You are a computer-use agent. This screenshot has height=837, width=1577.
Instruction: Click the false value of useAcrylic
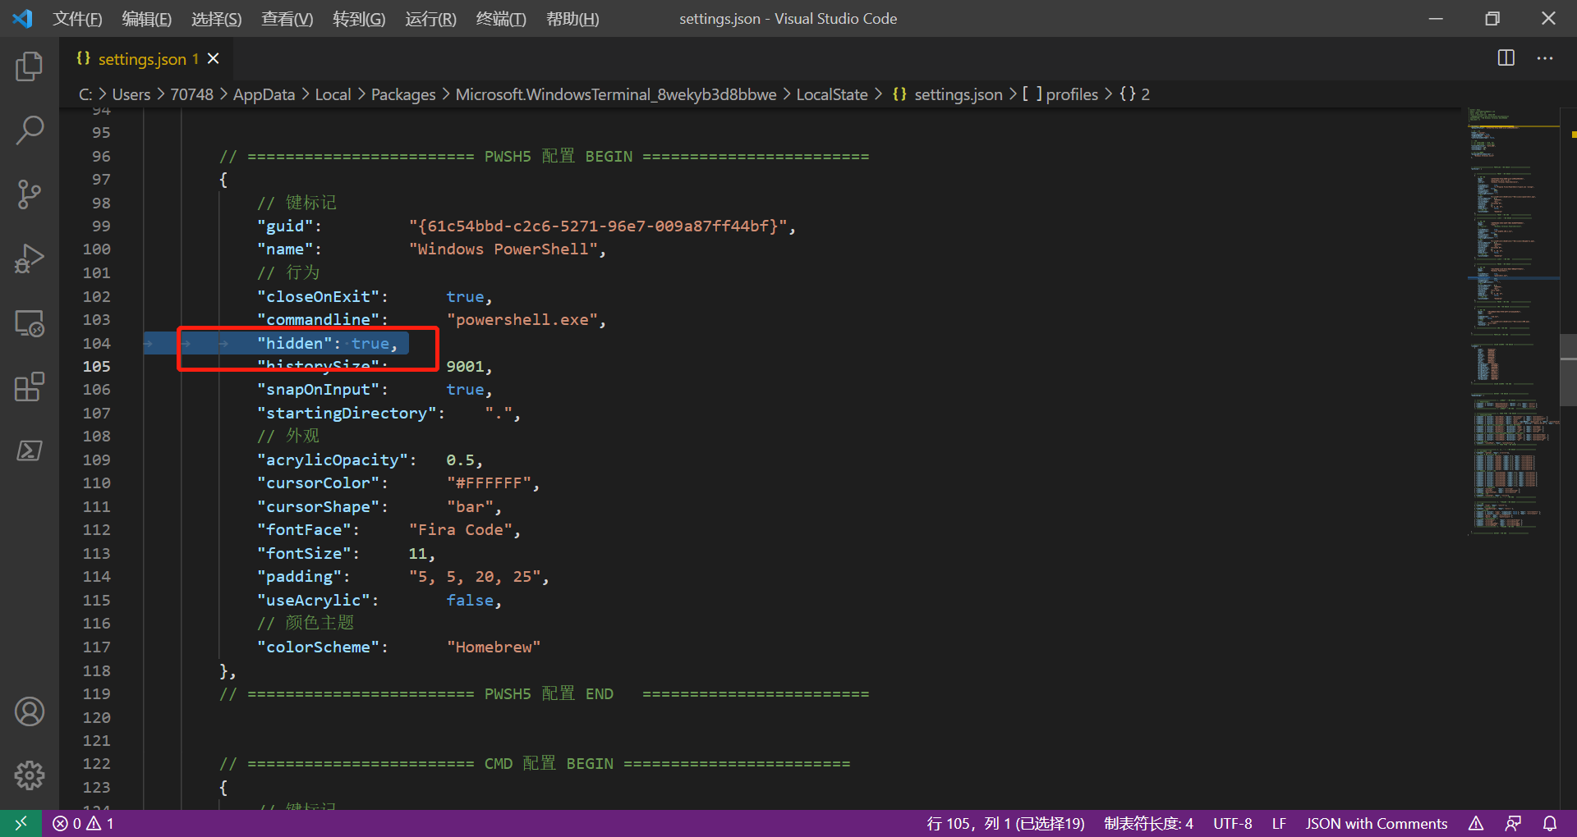[470, 600]
